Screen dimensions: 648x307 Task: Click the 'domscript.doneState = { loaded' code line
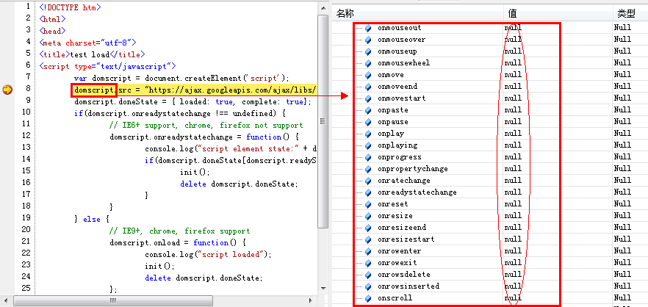pyautogui.click(x=192, y=101)
